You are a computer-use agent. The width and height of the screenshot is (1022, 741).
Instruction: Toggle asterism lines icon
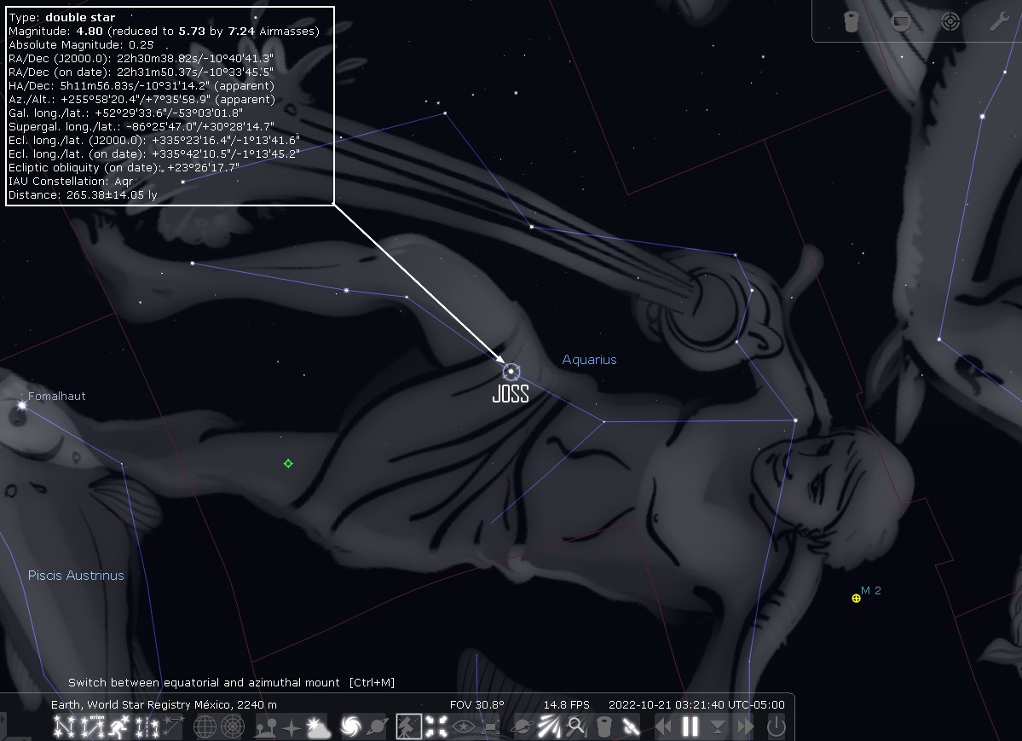click(174, 727)
